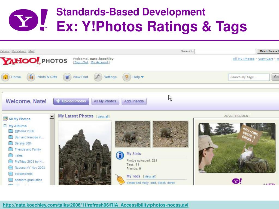
Task: Click the Dereks 30th album icon
Action: point(11,143)
